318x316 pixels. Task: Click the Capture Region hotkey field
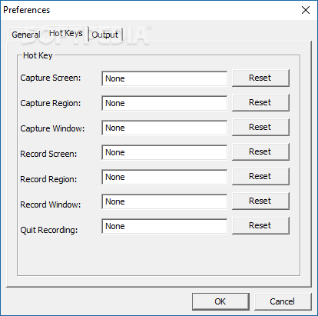tap(164, 103)
